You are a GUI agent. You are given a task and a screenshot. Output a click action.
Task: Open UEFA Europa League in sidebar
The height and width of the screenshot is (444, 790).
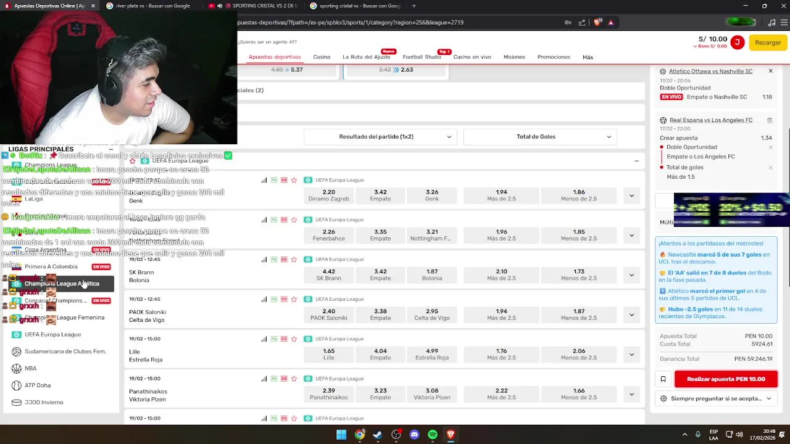52,334
